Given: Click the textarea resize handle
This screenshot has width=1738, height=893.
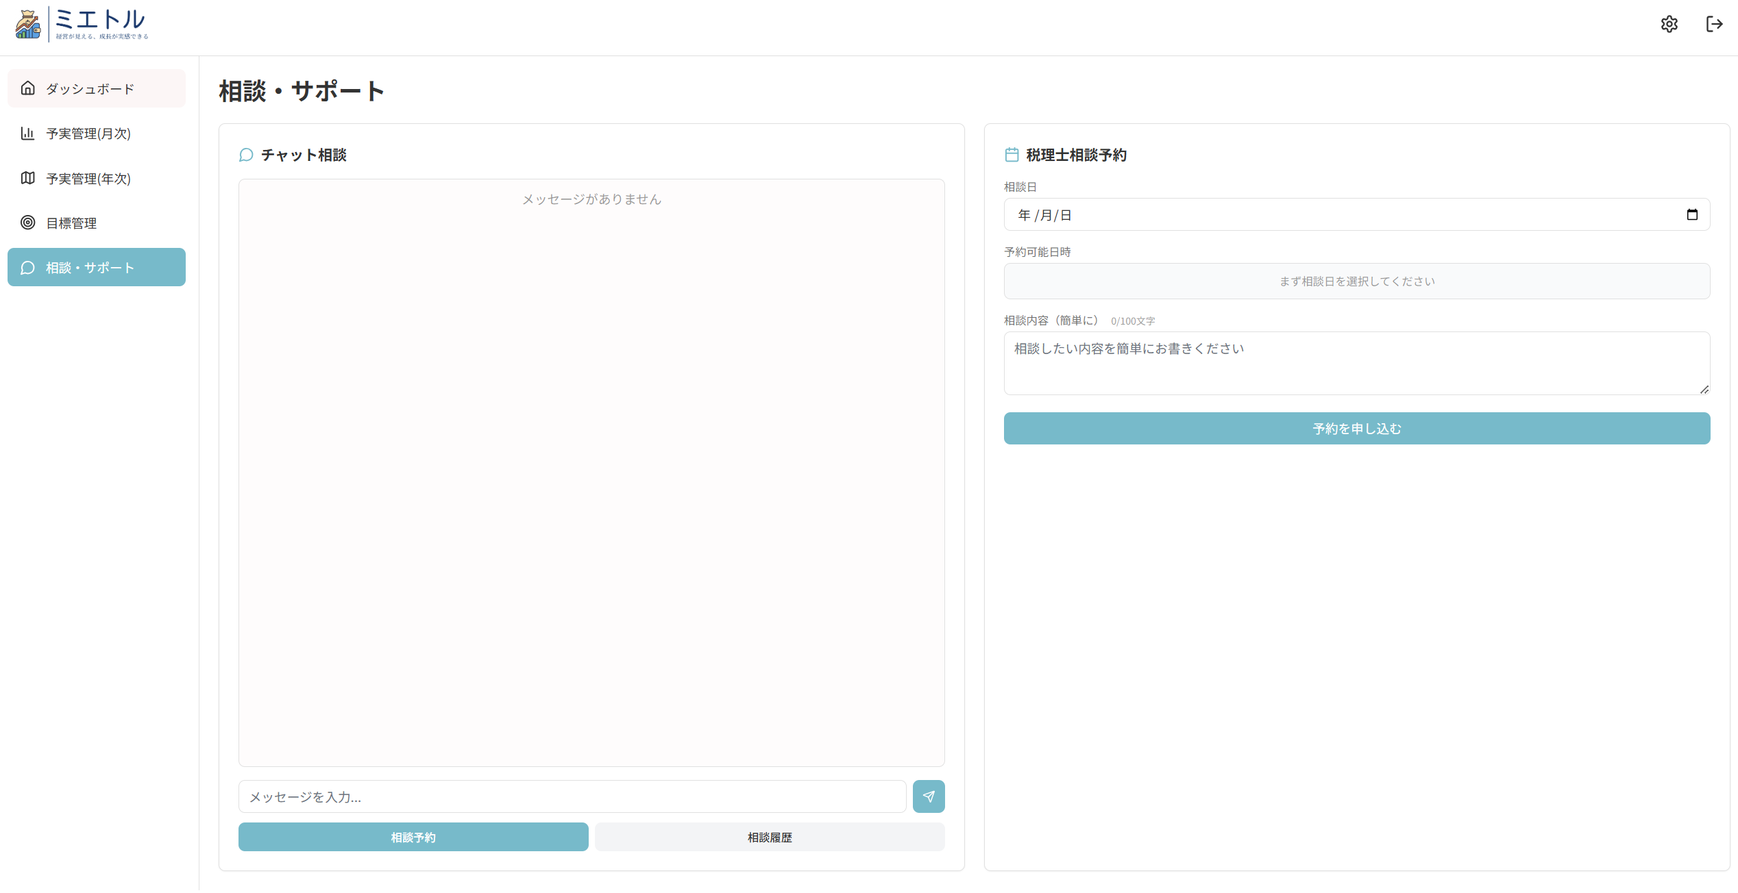Looking at the screenshot, I should coord(1704,389).
